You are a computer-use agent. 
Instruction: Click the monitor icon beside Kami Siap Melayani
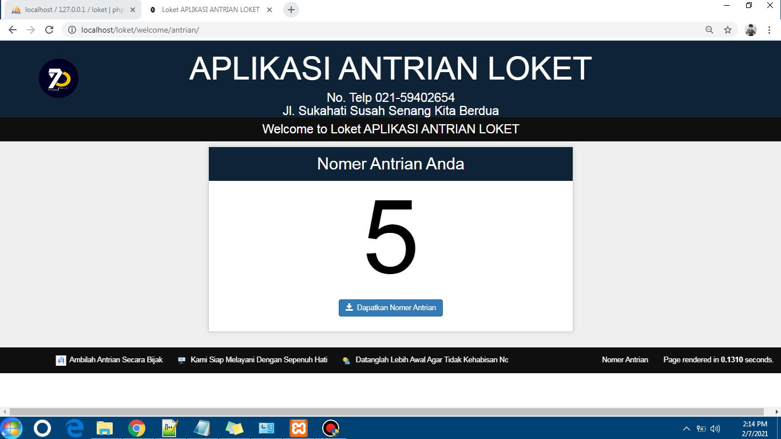[181, 359]
